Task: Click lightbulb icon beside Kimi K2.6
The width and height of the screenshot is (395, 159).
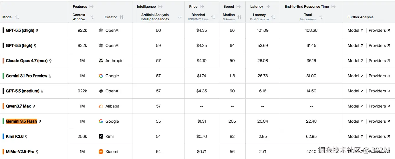Action: click(x=26, y=137)
